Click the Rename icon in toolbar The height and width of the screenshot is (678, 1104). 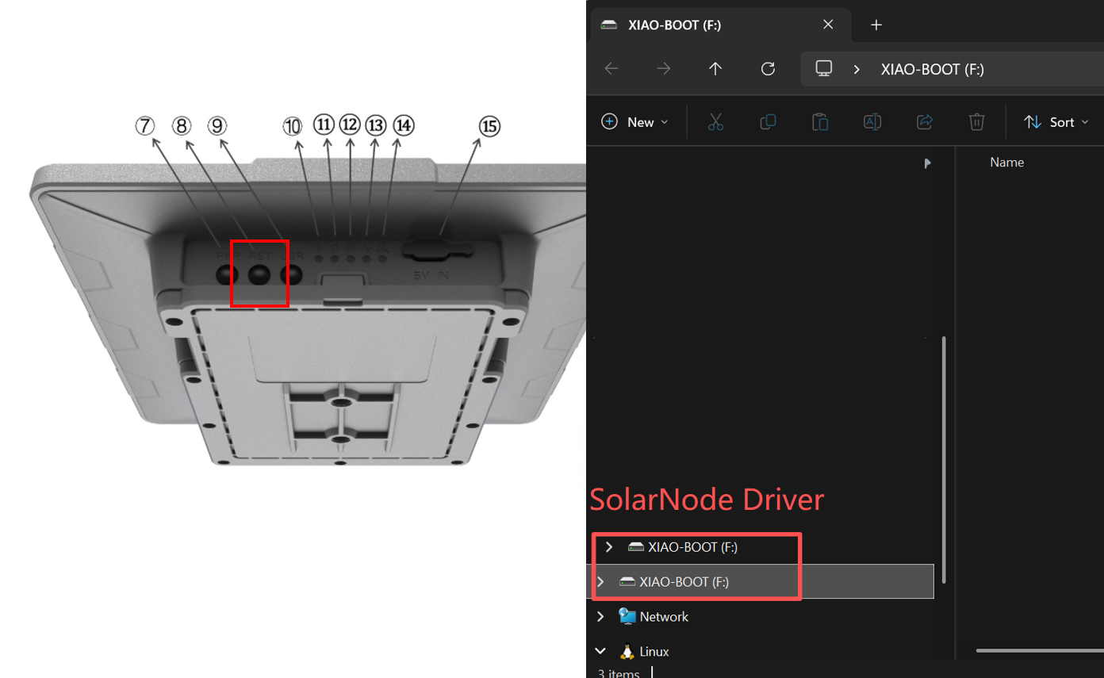(x=872, y=122)
